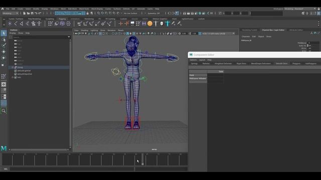Open the Workspace dropdown at top right

300,9
